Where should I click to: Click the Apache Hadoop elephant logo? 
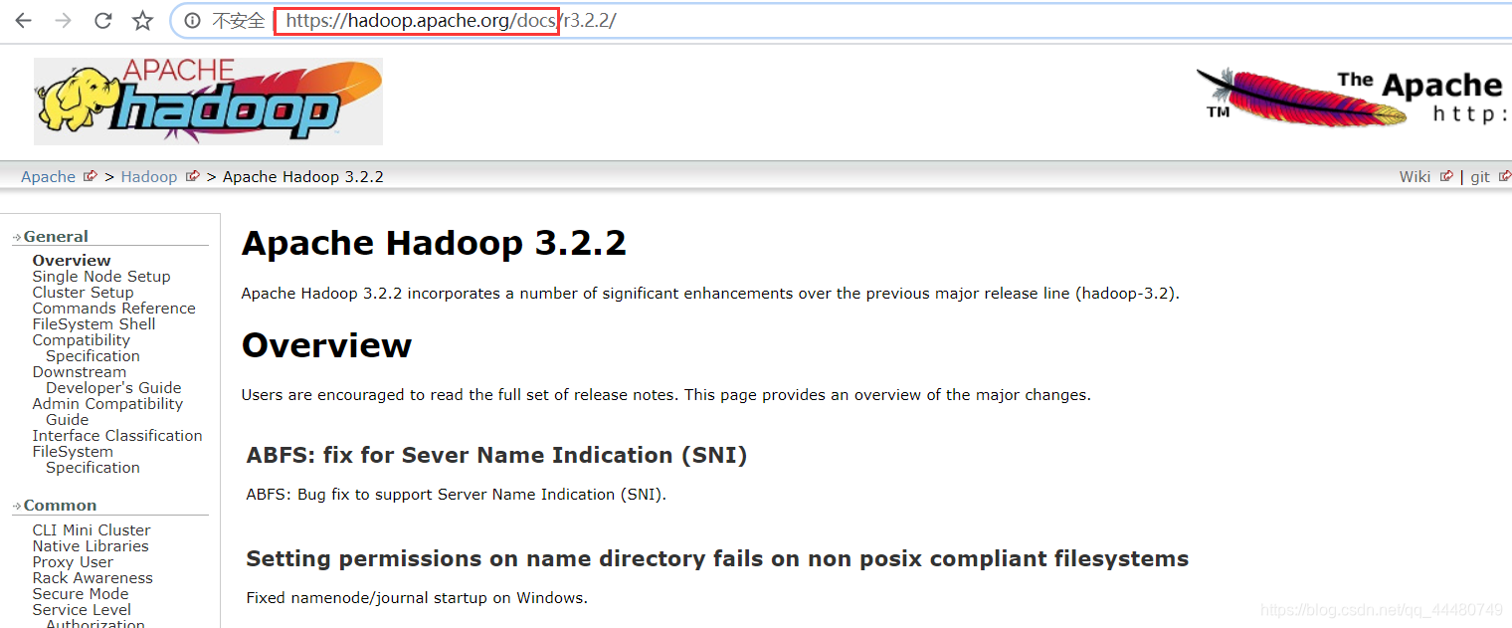coord(208,102)
